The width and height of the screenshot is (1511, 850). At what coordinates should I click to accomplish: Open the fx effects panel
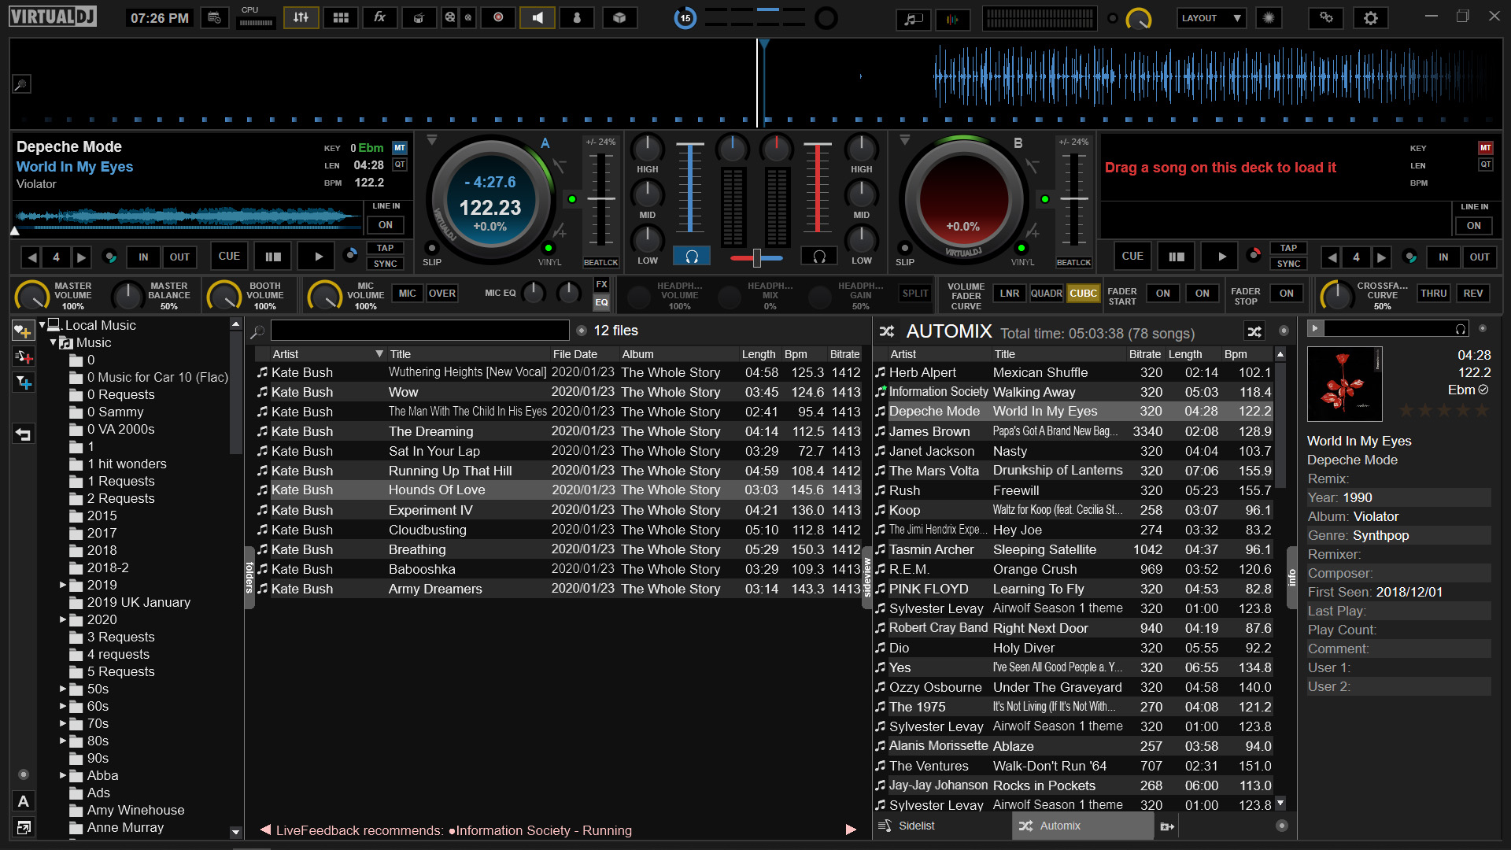[379, 17]
